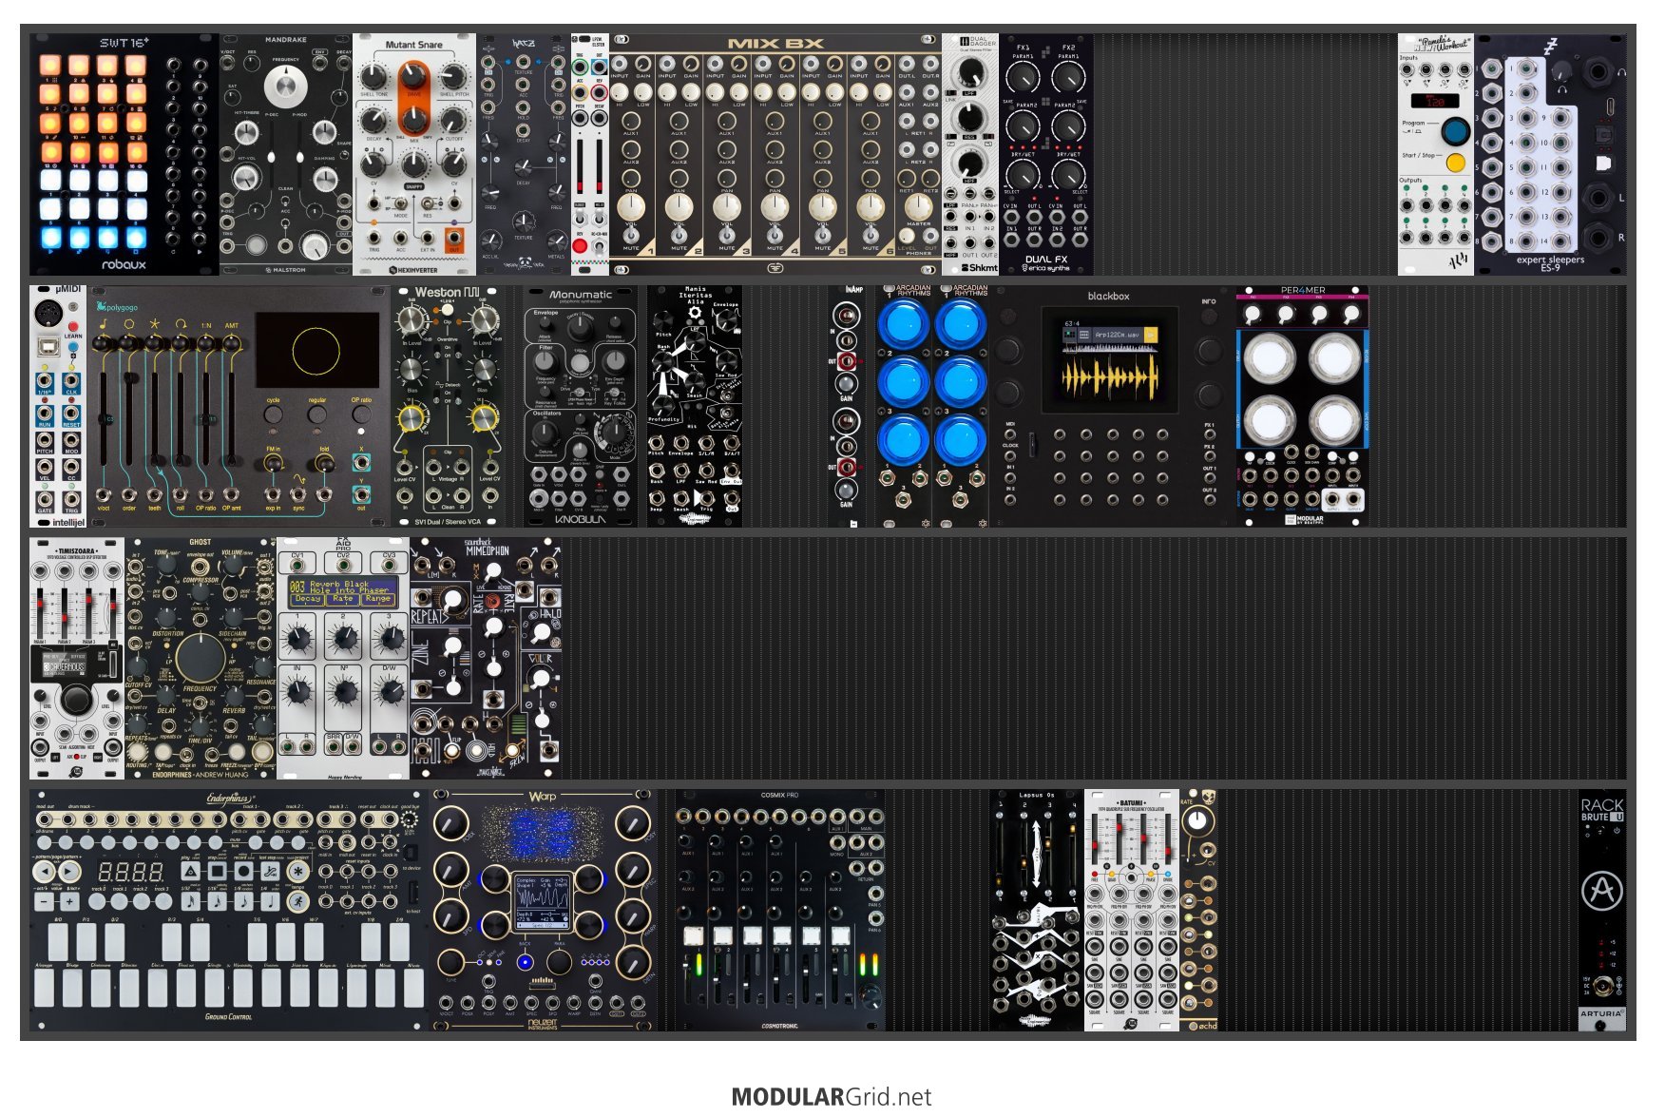The height and width of the screenshot is (1117, 1665).
Task: Click the channel 3 PAN knob on MIX BX
Action: [x=727, y=179]
